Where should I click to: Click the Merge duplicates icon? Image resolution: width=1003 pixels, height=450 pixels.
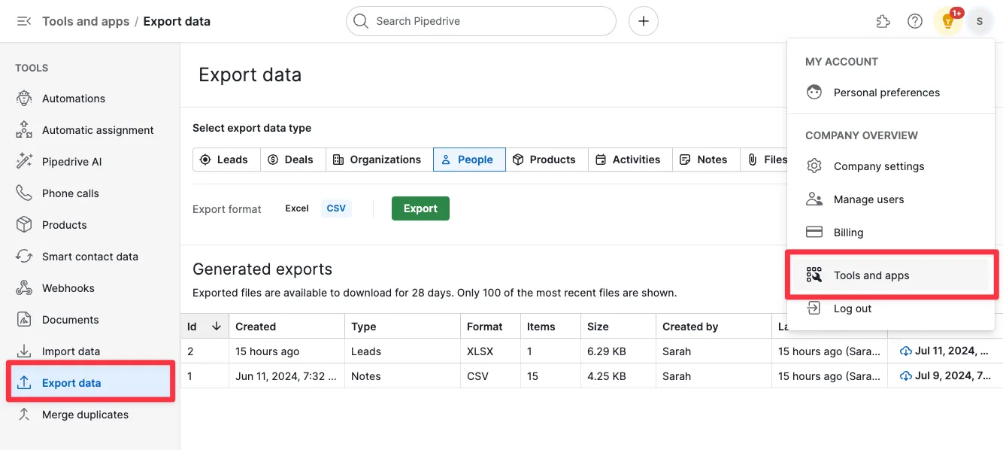(x=24, y=415)
